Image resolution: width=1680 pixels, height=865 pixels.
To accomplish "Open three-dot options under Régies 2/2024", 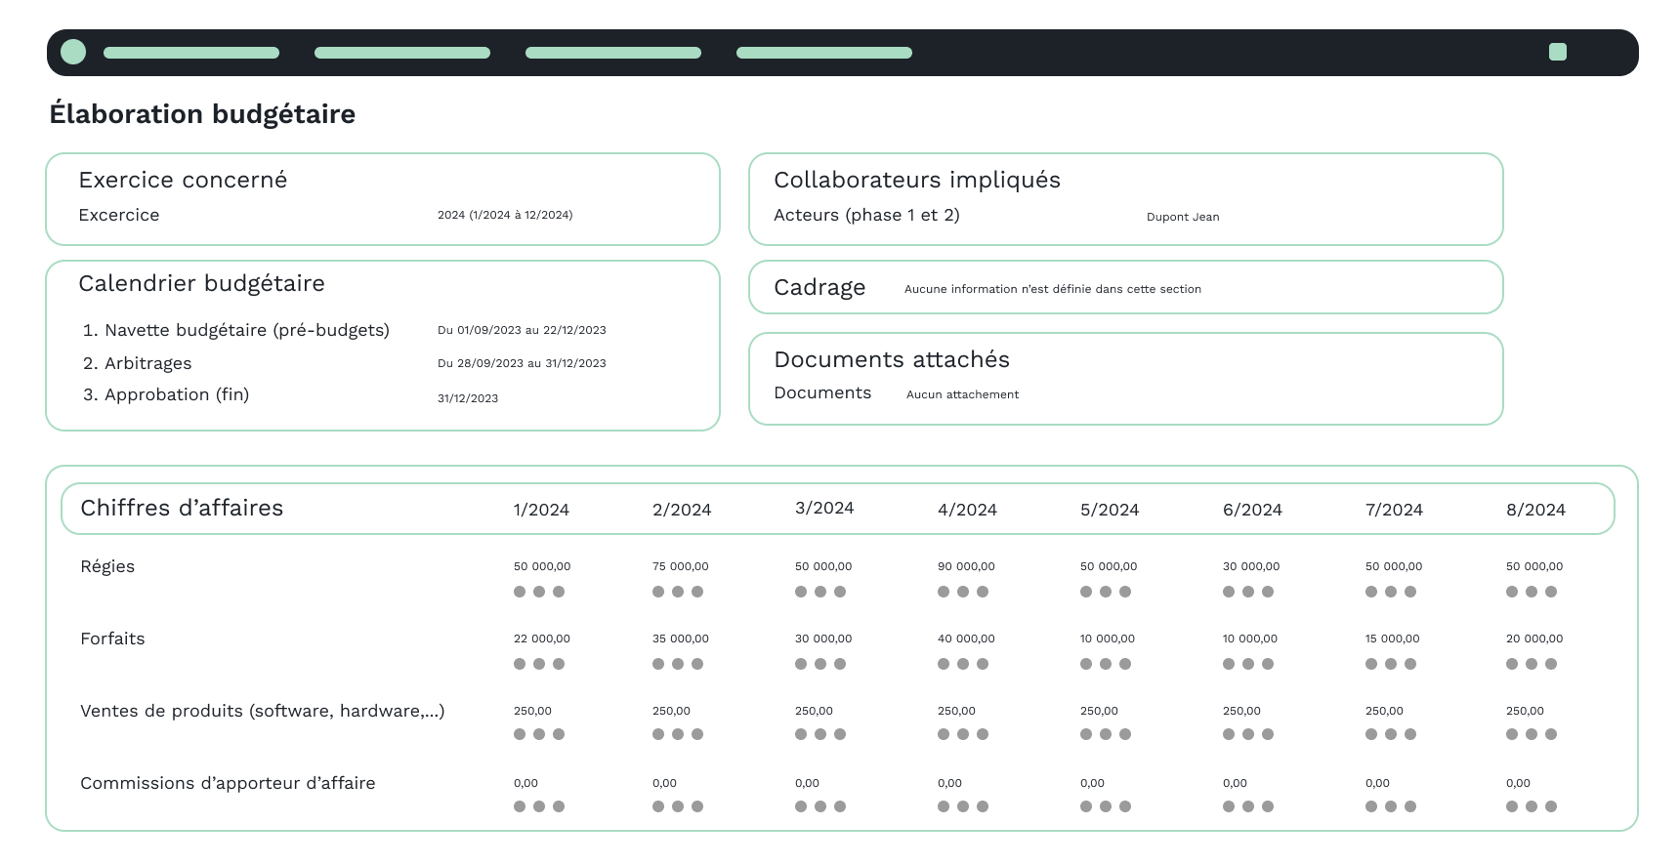I will (678, 592).
